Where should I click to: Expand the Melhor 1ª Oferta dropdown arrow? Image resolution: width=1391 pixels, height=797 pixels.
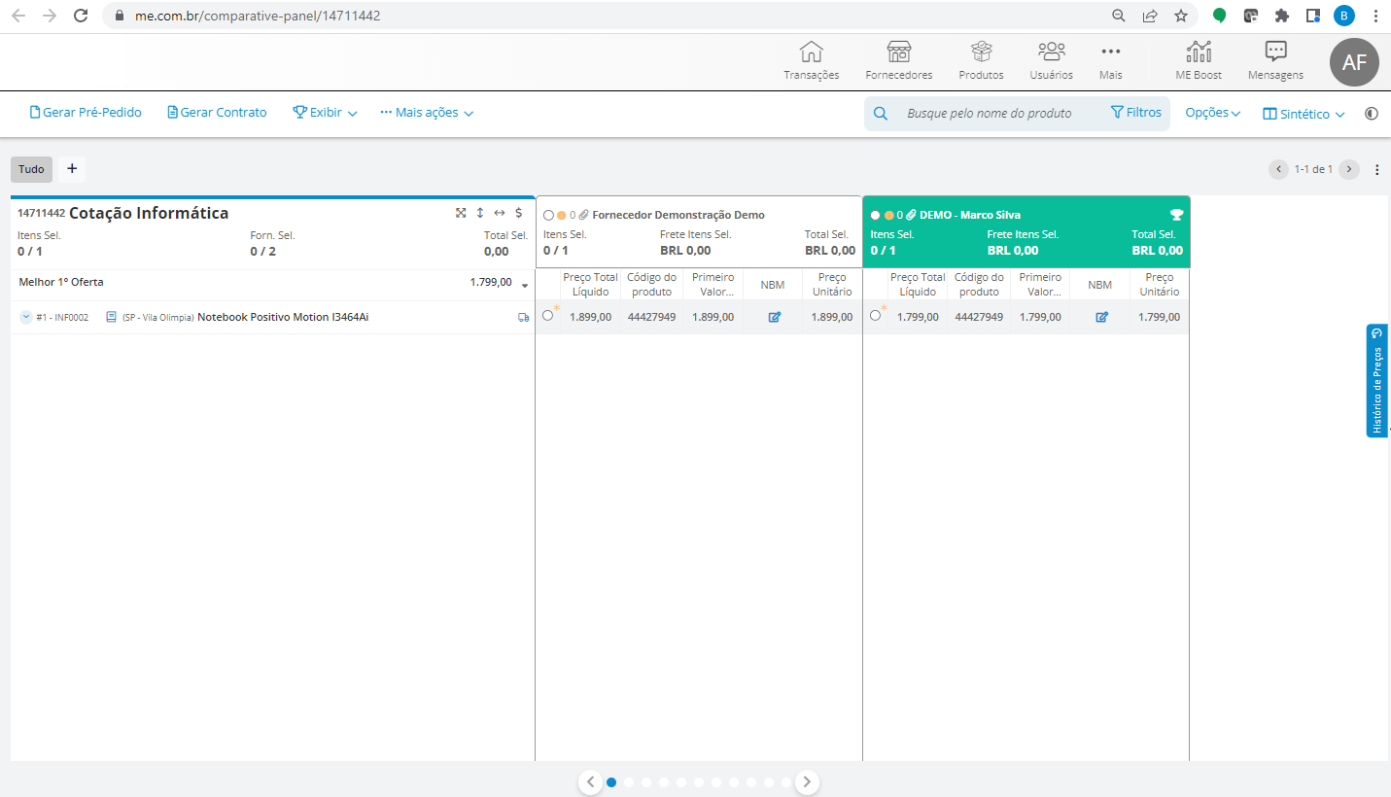coord(525,286)
